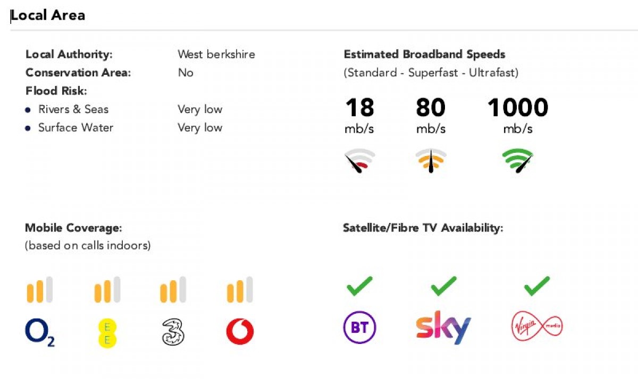
Task: Click the yellow EE network logo
Action: pos(107,333)
